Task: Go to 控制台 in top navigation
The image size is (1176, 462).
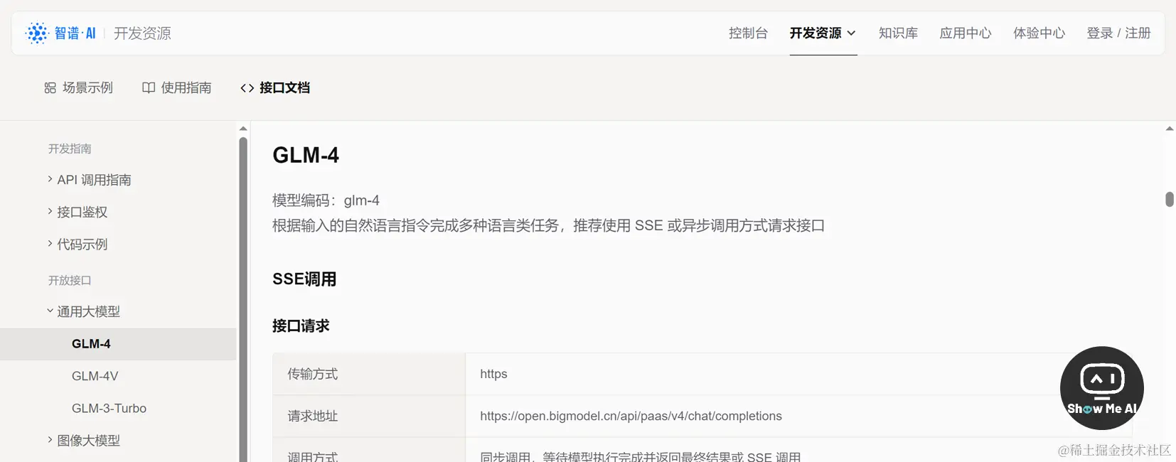Action: point(748,33)
